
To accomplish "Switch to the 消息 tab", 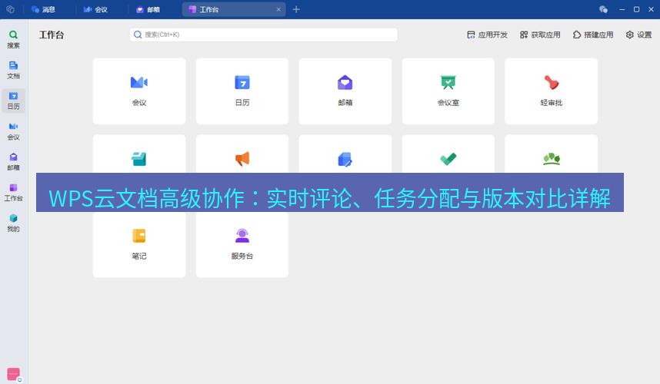I will click(43, 9).
